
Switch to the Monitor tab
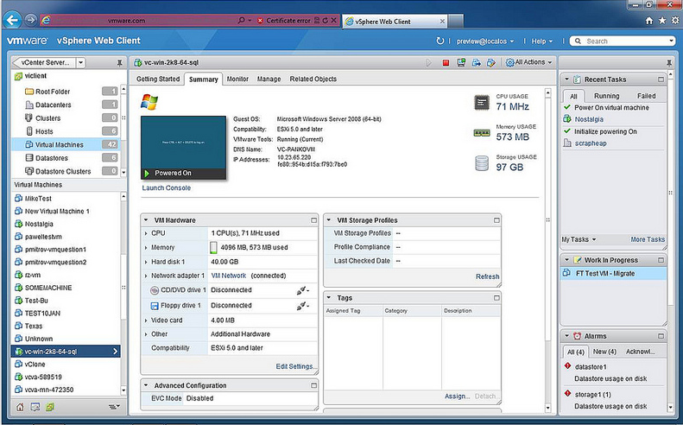coord(237,79)
